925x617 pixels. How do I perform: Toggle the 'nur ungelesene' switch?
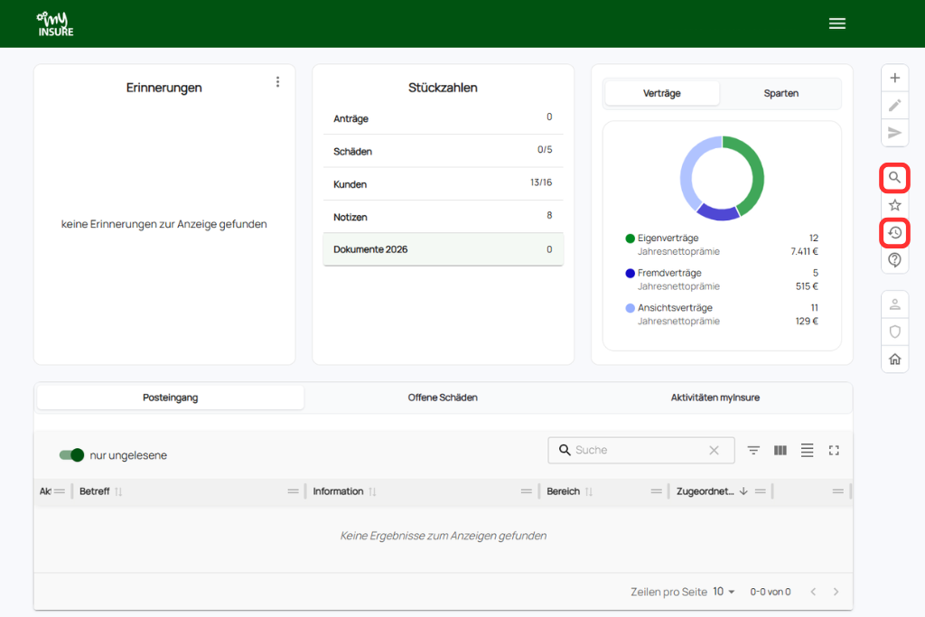71,455
